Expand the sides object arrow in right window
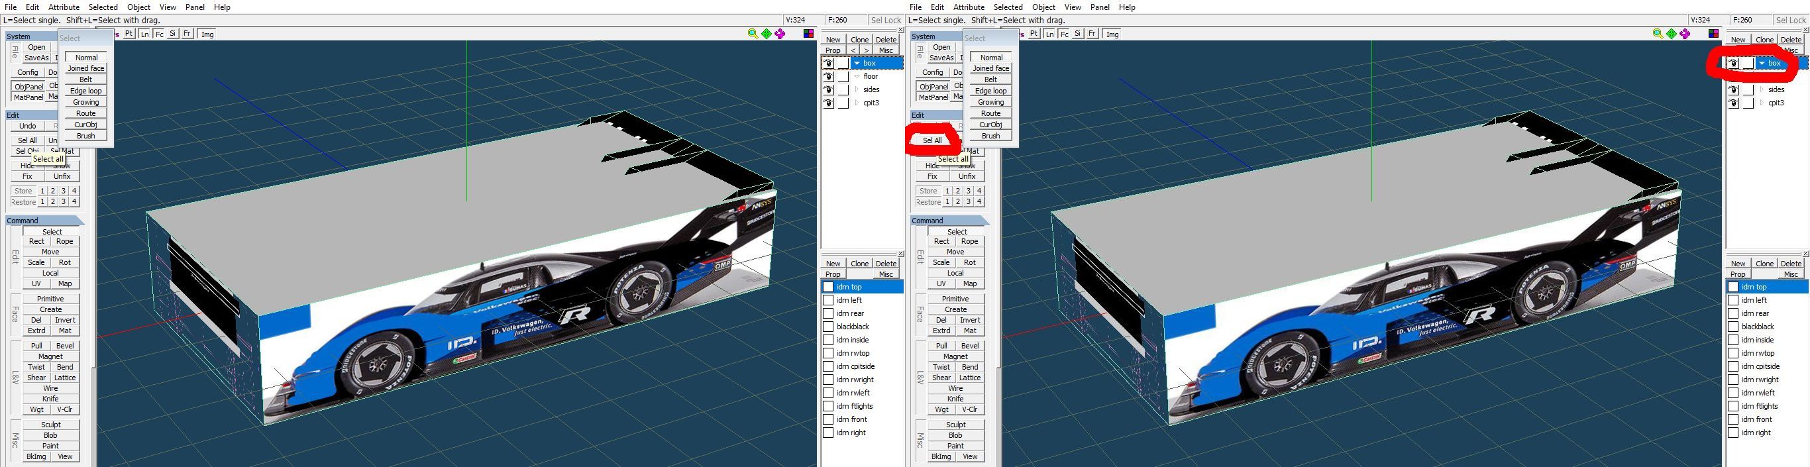Viewport: 1810px width, 467px height. click(x=1762, y=90)
